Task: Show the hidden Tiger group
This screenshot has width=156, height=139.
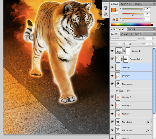Action: pyautogui.click(x=112, y=91)
